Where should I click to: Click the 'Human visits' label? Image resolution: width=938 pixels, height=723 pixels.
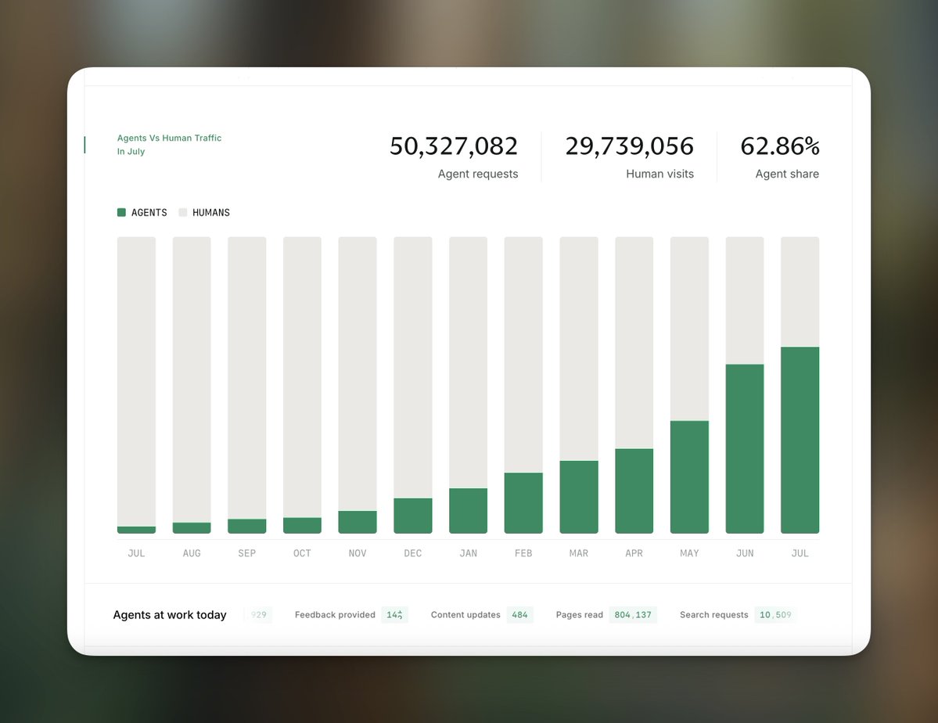659,174
